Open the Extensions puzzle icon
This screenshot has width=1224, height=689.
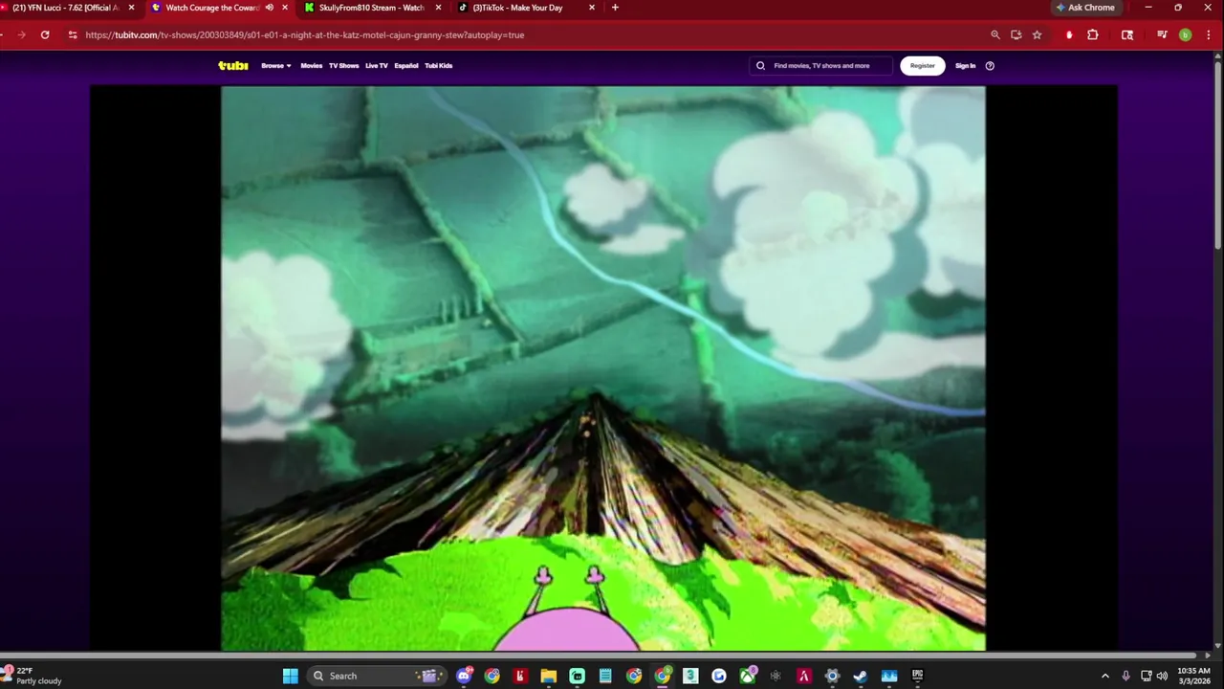[1094, 34]
